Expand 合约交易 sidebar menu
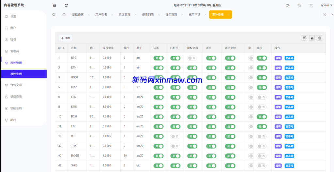 [23, 85]
